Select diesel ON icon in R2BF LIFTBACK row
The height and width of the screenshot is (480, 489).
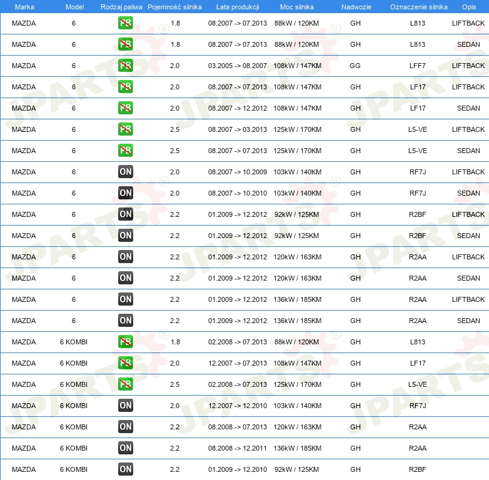coord(125,214)
